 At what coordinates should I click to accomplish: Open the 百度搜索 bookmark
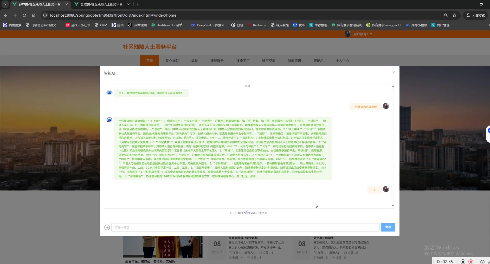(x=12, y=25)
